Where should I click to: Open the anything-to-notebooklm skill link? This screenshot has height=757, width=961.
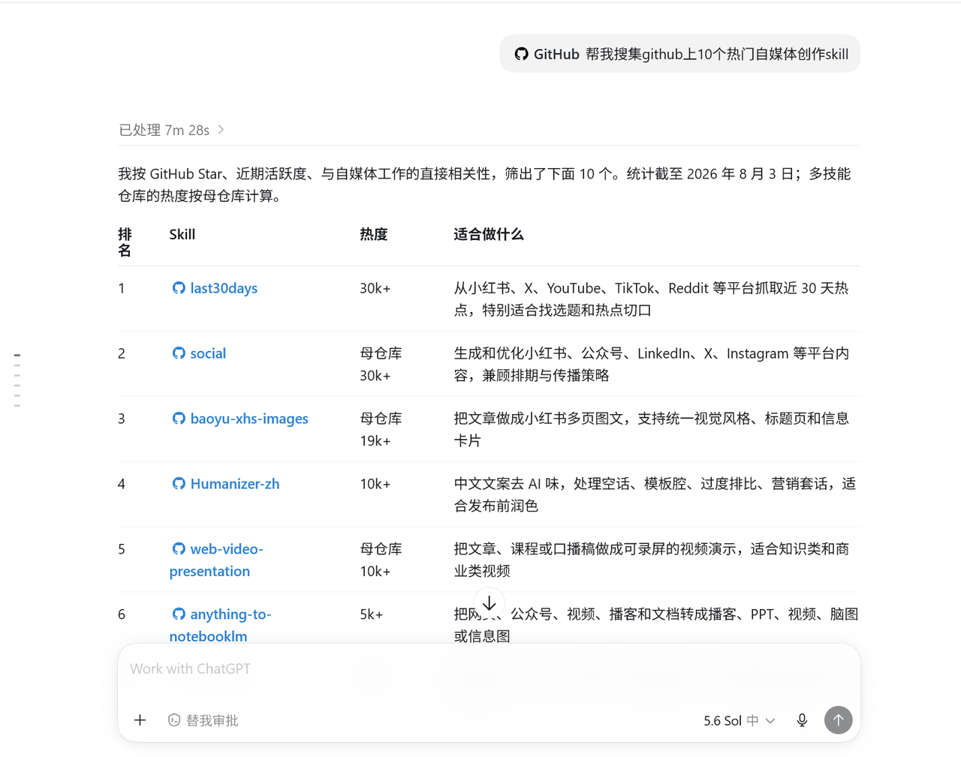pyautogui.click(x=221, y=625)
